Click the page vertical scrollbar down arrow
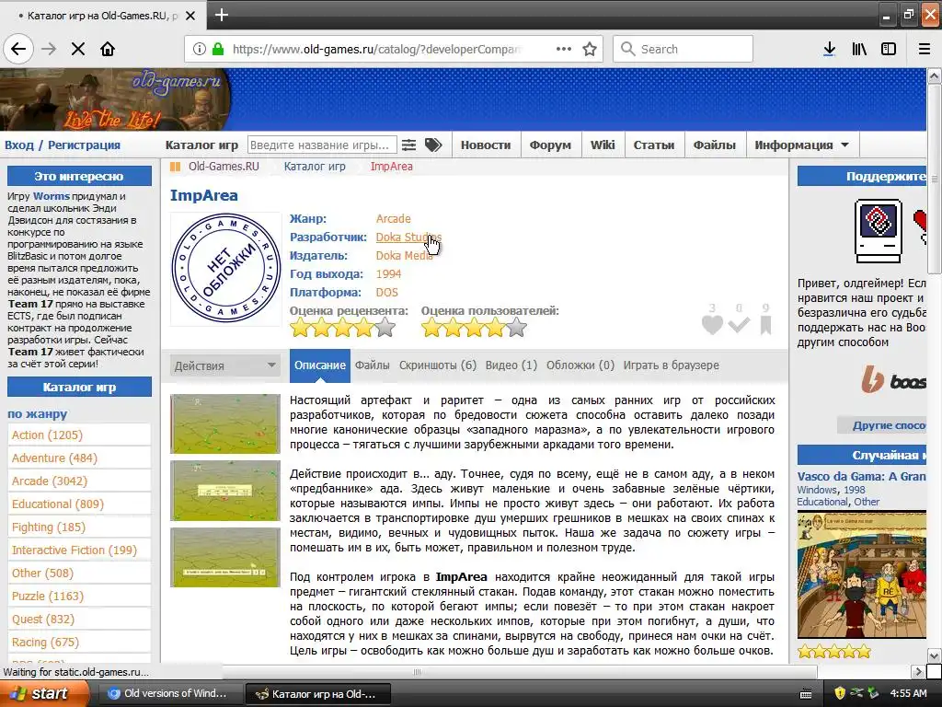Viewport: 942px width, 707px height. coord(934,655)
